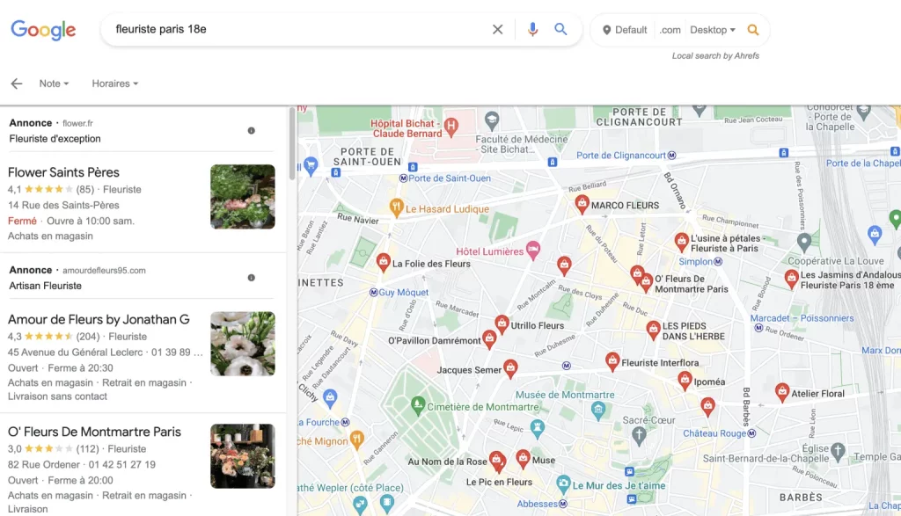Click the Le Pic en Fleurs label
Image resolution: width=901 pixels, height=516 pixels.
pyautogui.click(x=499, y=482)
